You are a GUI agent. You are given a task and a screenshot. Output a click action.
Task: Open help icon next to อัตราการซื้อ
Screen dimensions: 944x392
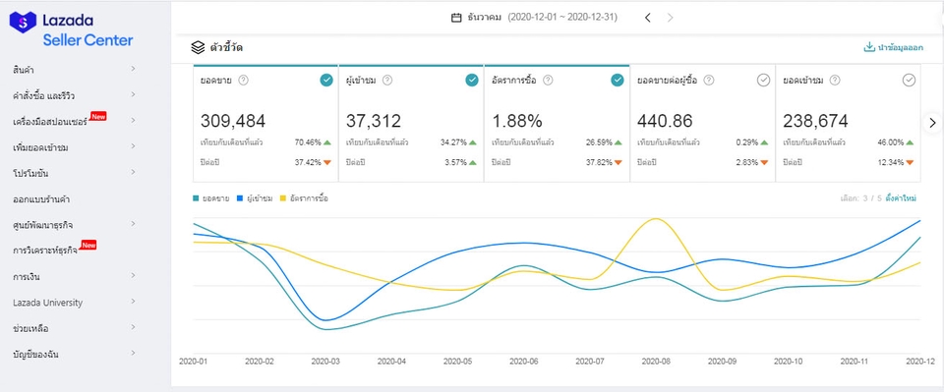(548, 80)
